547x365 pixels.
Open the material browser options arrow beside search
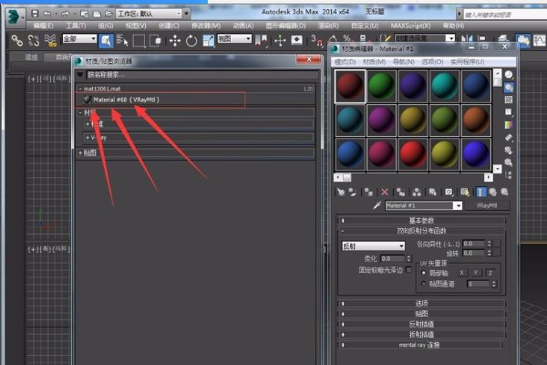click(x=80, y=75)
